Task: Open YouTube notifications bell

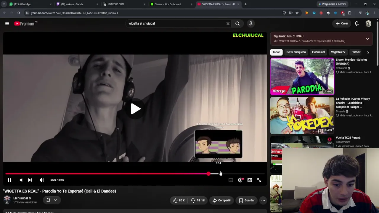Action: click(357, 24)
